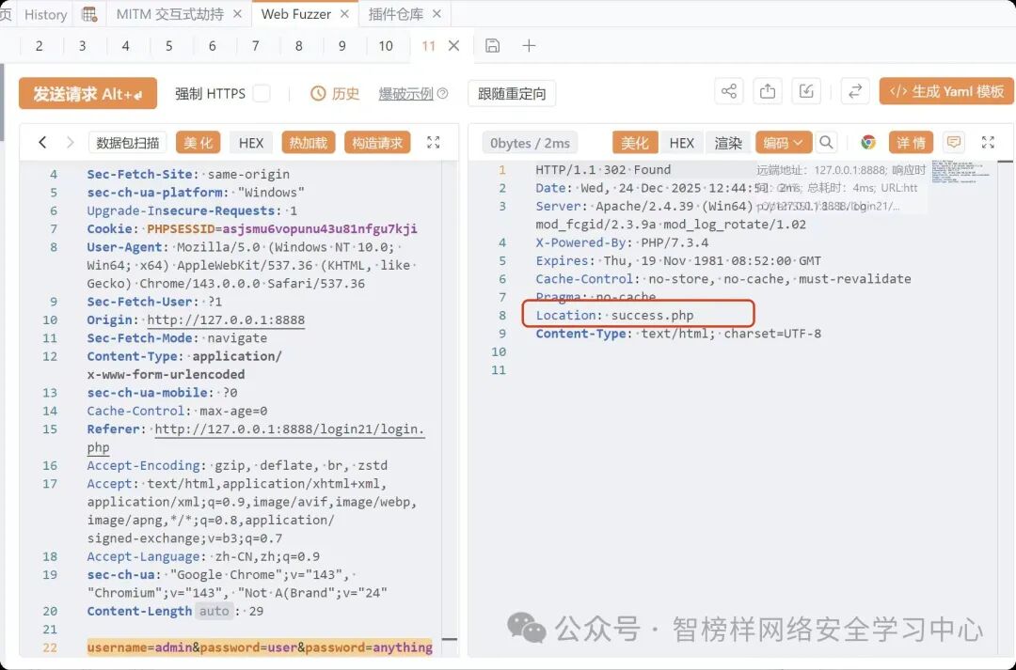The image size is (1016, 670).
Task: Switch to the MITM 交互式劫持 tab
Action: pos(169,14)
